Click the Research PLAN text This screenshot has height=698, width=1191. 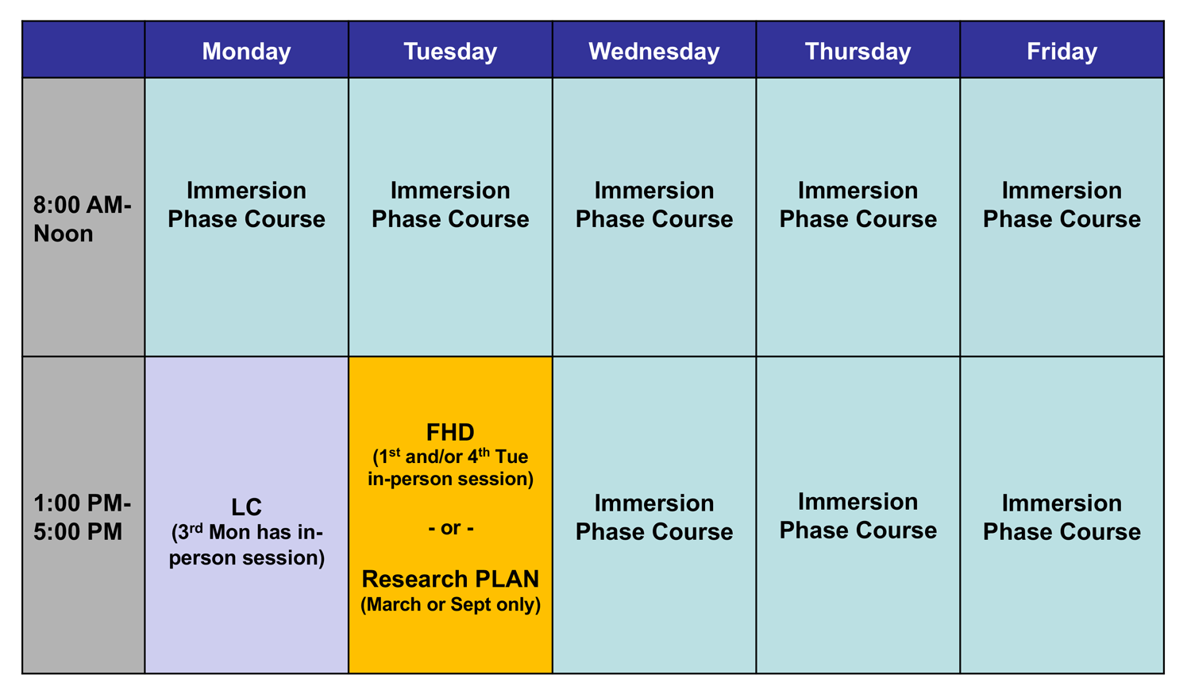pos(450,579)
